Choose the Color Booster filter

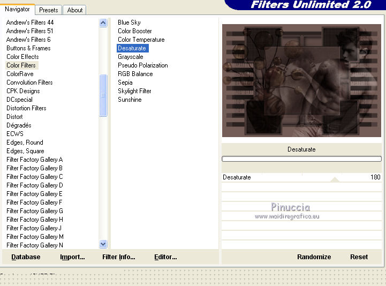coord(135,31)
